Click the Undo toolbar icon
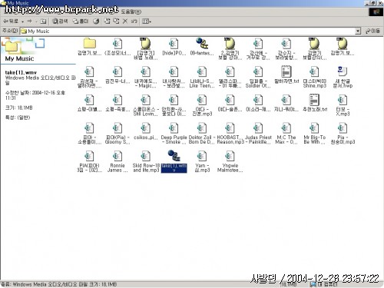The height and width of the screenshot is (288, 384). coord(134,22)
